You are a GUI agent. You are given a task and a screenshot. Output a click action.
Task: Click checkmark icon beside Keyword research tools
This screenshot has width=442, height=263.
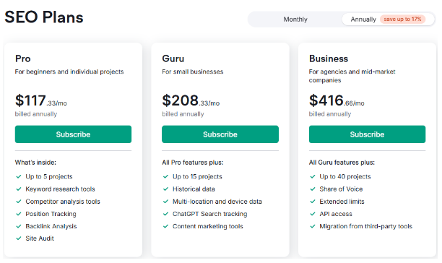coord(19,189)
